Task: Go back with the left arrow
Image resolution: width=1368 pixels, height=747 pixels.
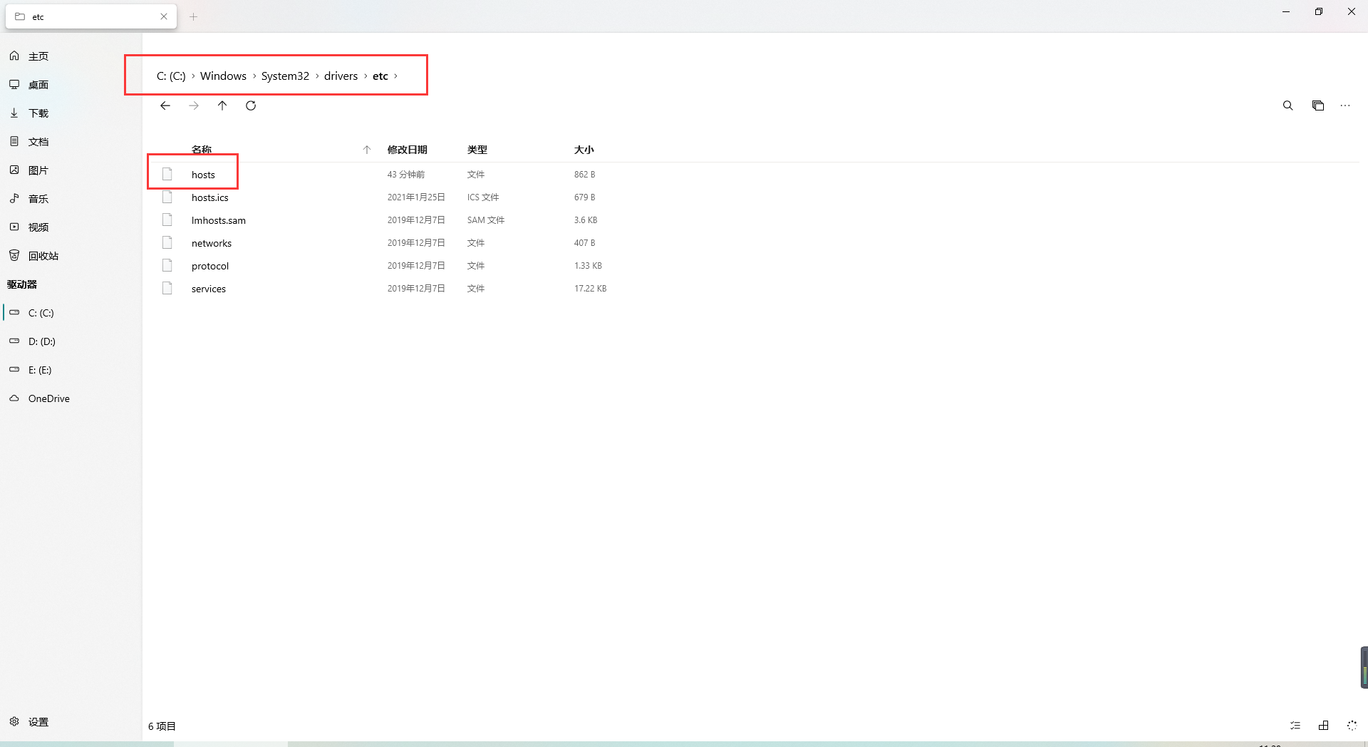Action: tap(165, 105)
